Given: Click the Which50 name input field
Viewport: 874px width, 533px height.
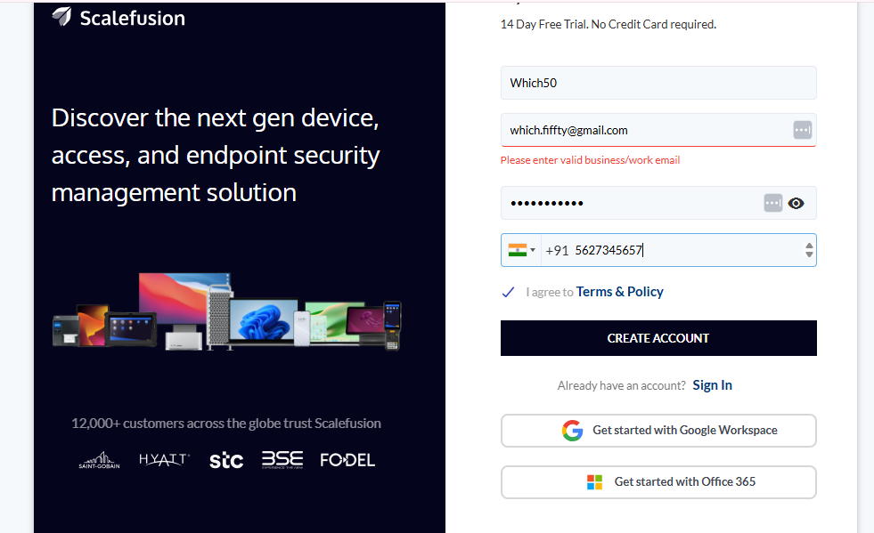Looking at the screenshot, I should click(658, 83).
